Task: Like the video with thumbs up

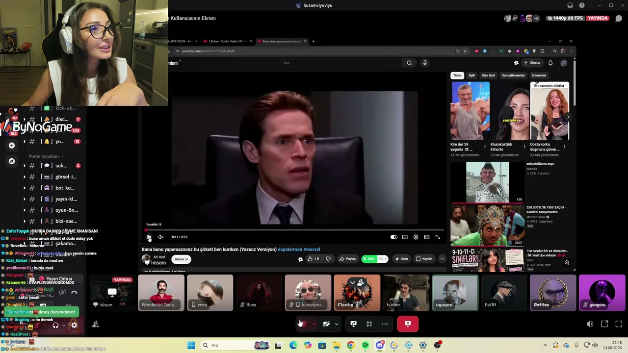Action: click(313, 259)
